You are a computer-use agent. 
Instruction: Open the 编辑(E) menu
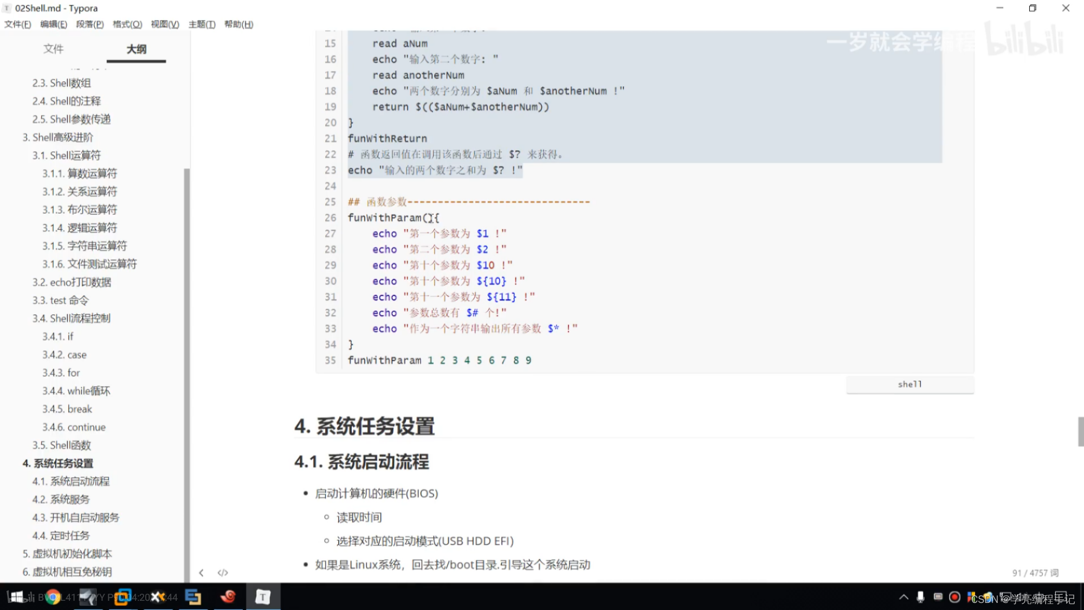point(54,24)
